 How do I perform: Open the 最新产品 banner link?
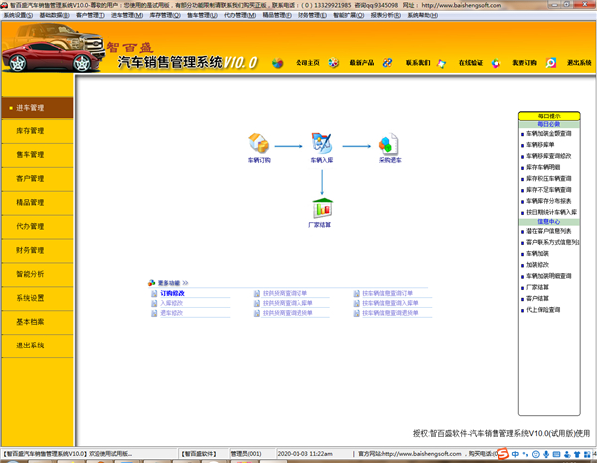(x=362, y=63)
